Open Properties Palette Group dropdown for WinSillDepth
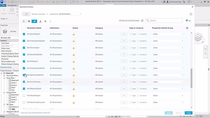Image resolution: width=210 pixels, height=118 pixels. click(x=168, y=61)
